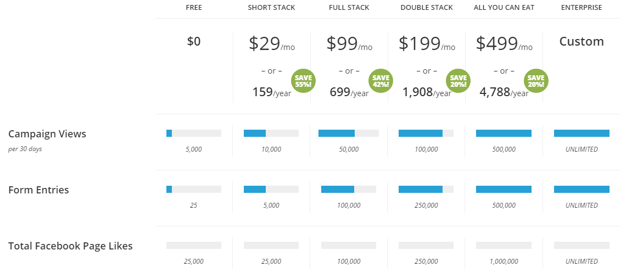The width and height of the screenshot is (643, 272).
Task: Select the ENTERPRISE plan header
Action: coord(582,8)
